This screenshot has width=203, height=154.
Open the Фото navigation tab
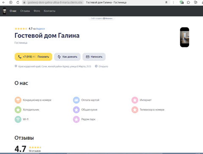coord(37,11)
